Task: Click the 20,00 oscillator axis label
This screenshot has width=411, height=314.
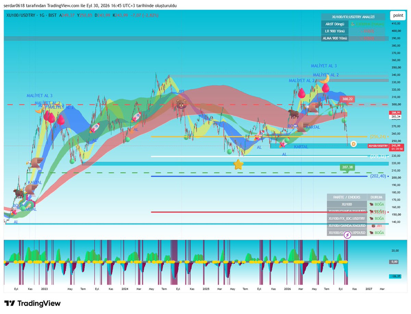Action: (395, 250)
